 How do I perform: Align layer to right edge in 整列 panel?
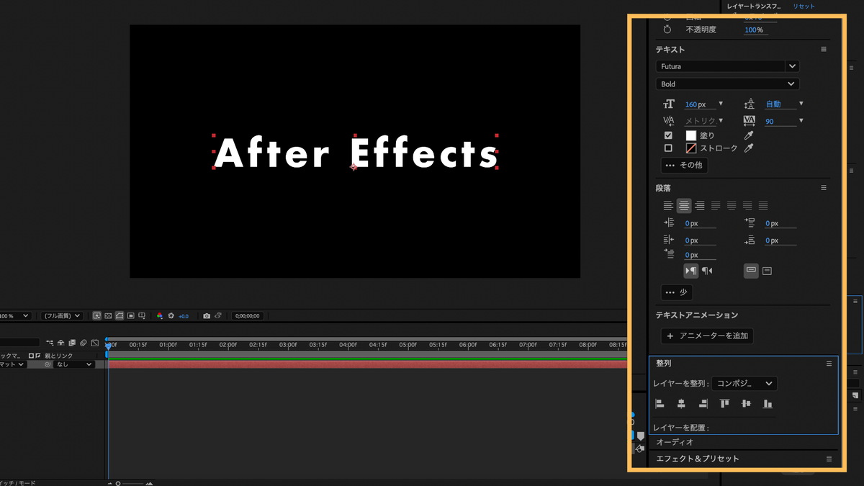(x=703, y=404)
